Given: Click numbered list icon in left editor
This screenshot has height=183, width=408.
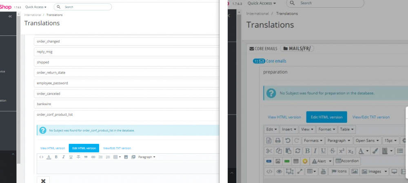Looking at the screenshot, I should click(x=108, y=157).
